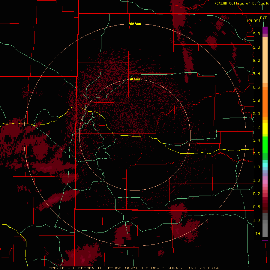
Task: Click the NEXLAB logo icon after DuPage
Action: click(267, 3)
